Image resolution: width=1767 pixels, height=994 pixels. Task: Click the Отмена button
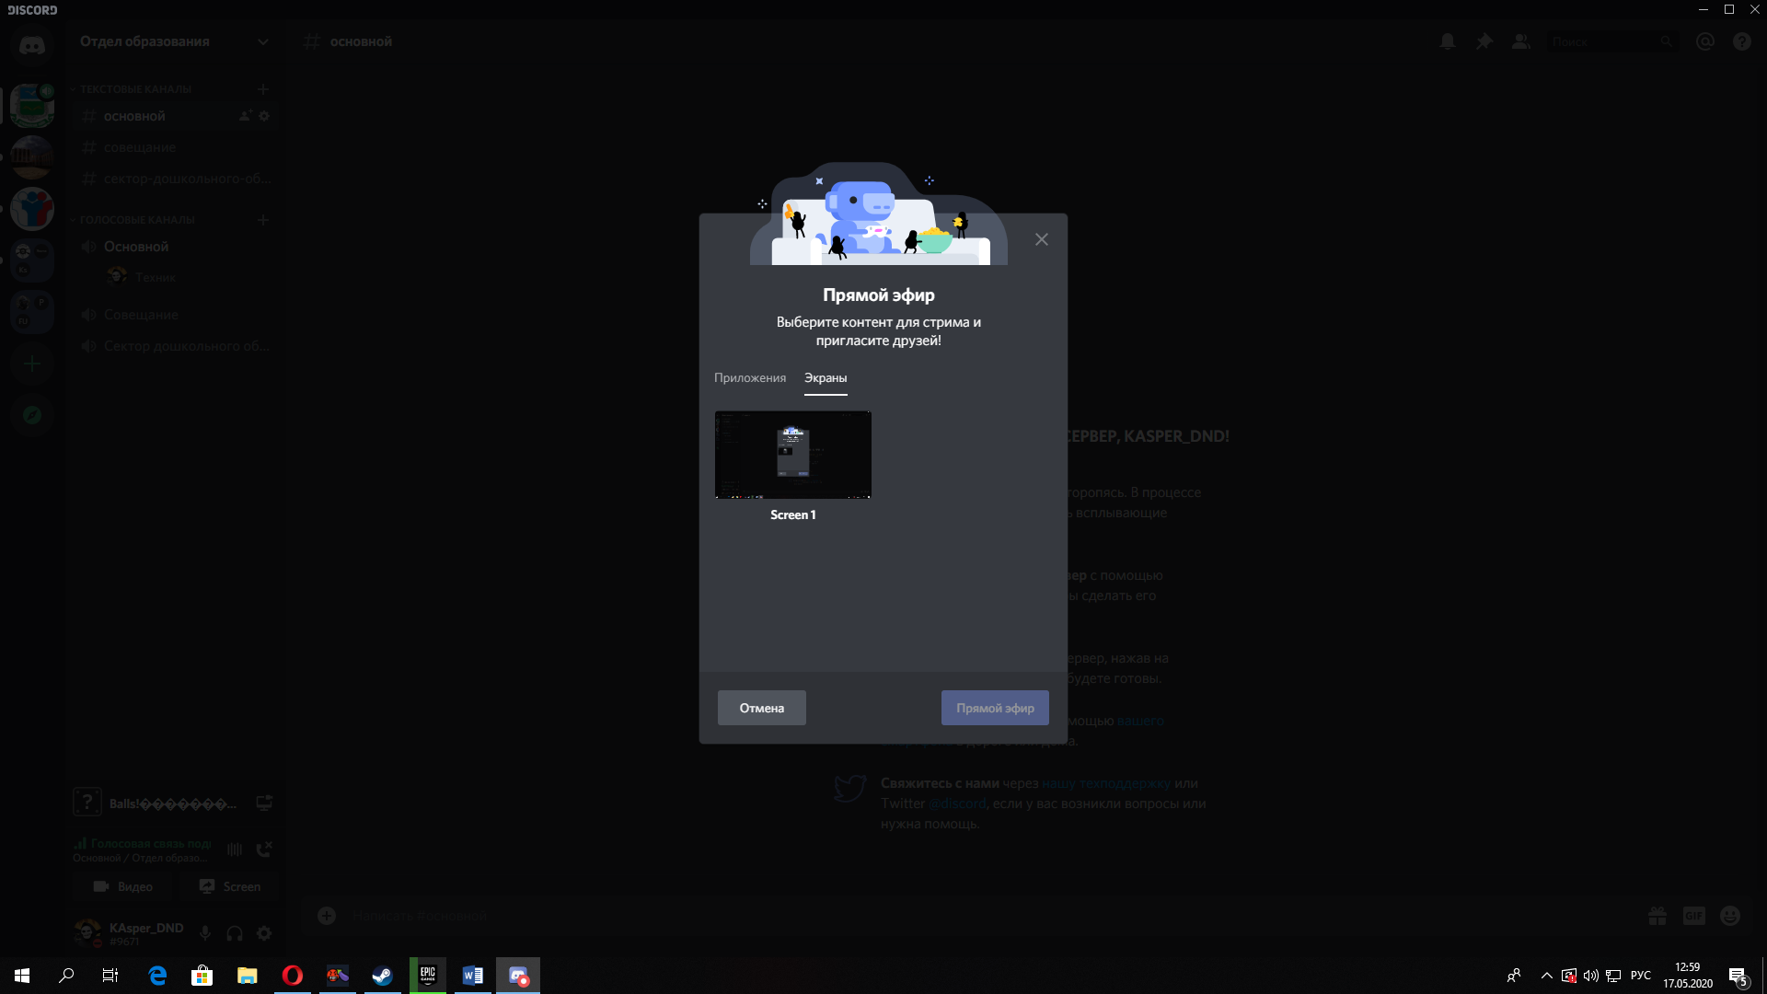point(761,708)
